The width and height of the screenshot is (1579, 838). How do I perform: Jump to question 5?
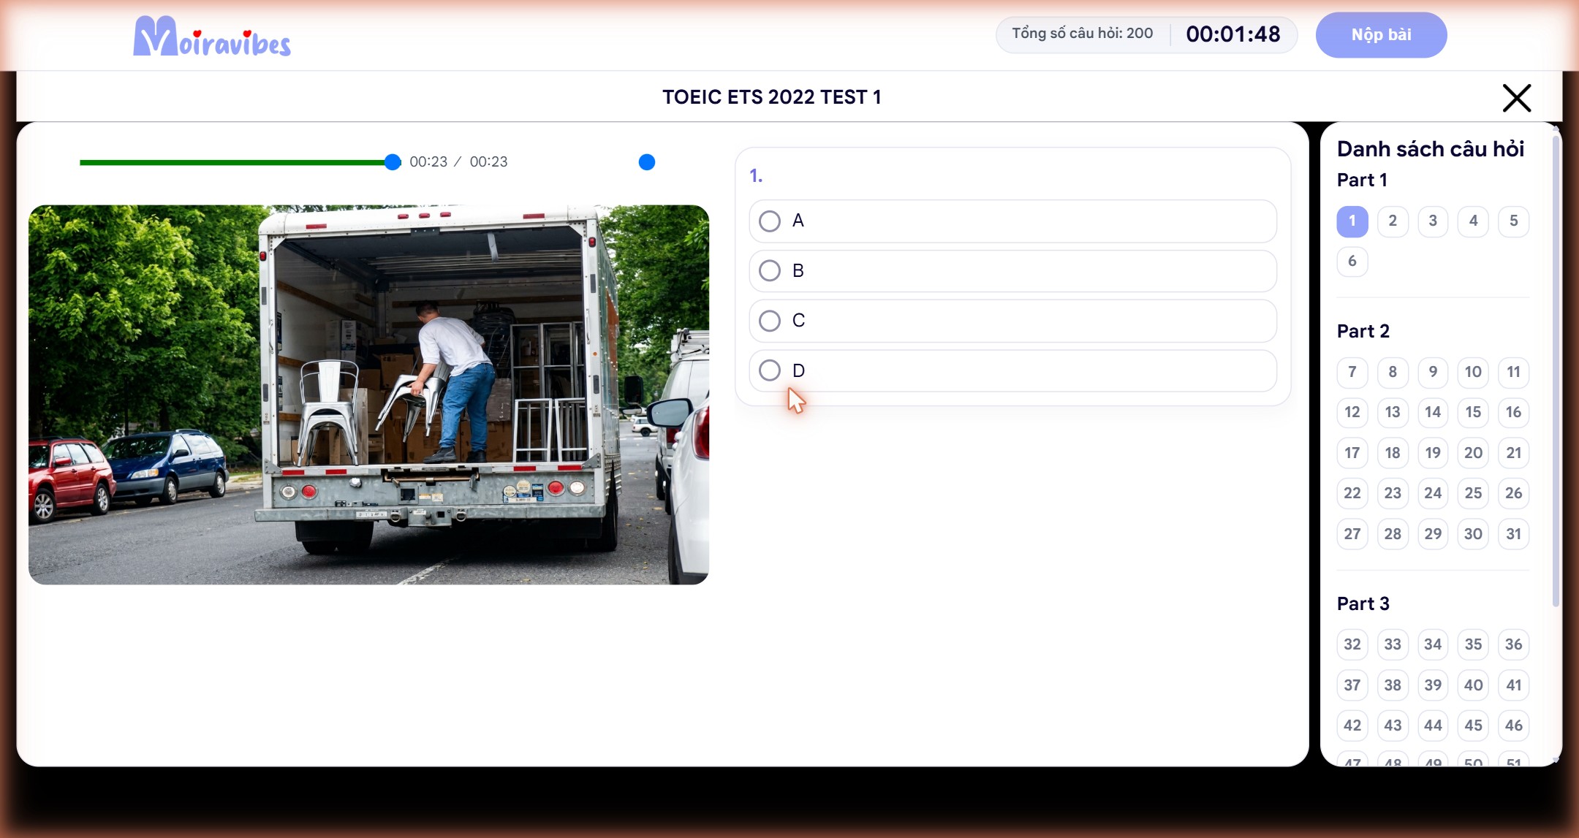[1513, 221]
